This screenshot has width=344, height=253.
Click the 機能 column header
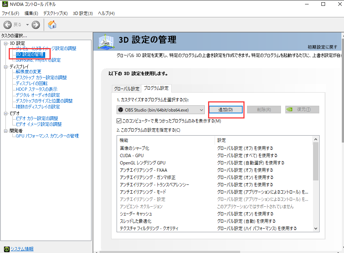(x=166, y=140)
